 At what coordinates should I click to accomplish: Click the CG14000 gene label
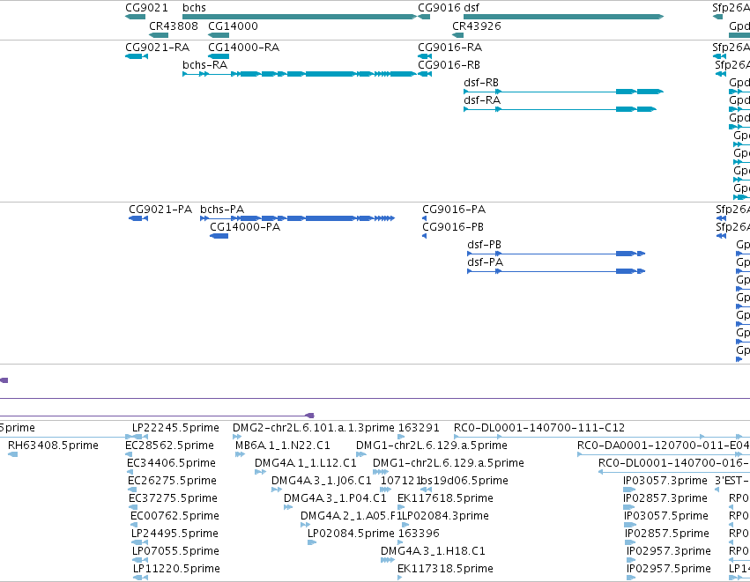(x=233, y=26)
